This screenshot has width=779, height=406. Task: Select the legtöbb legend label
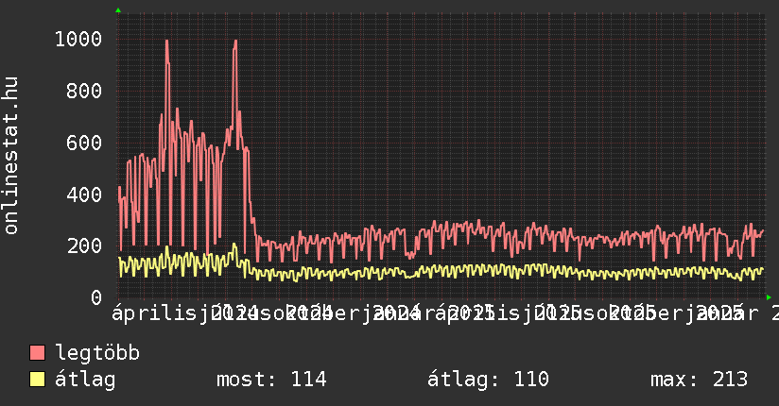[x=97, y=354]
